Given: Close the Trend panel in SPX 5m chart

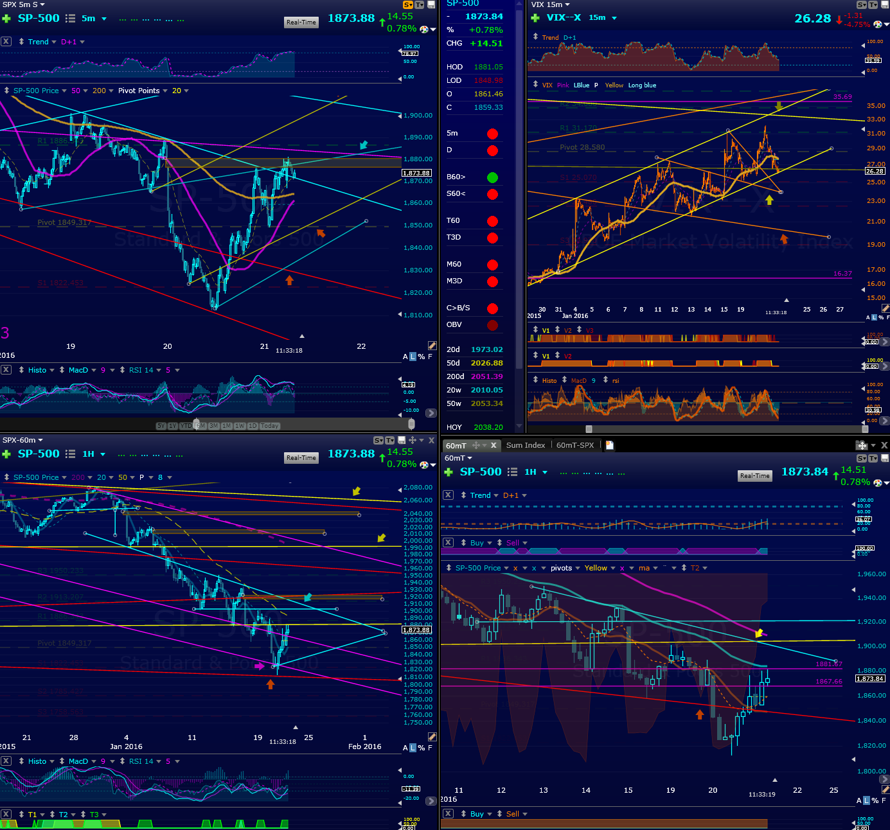Looking at the screenshot, I should click(6, 41).
